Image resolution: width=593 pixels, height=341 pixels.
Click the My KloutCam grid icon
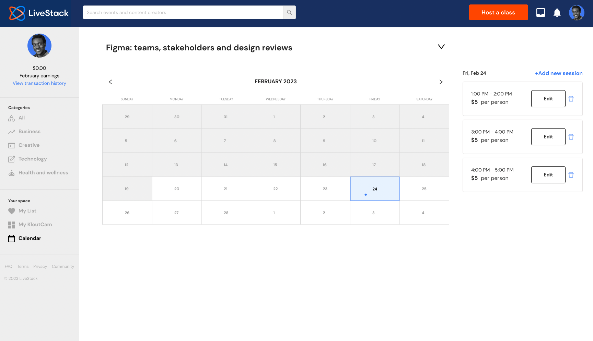pyautogui.click(x=12, y=225)
